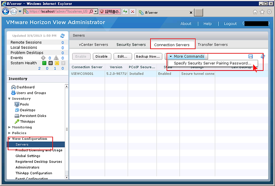Click the Edit... button
The height and width of the screenshot is (186, 275).
pos(123,56)
